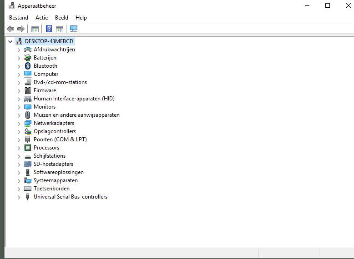Maximize the Apparaatbeheer window
The width and height of the screenshot is (354, 259).
point(328,5)
